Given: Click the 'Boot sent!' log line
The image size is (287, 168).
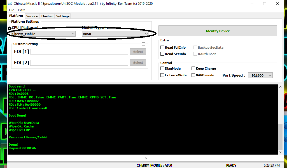Looking at the screenshot, I should 17,86.
